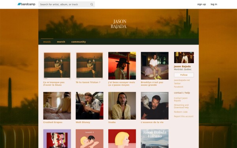237x148 pixels.
Task: Switch to the community tab
Action: point(79,42)
